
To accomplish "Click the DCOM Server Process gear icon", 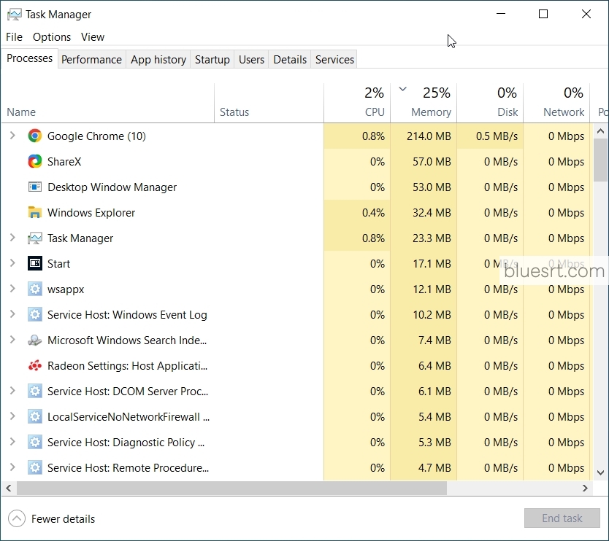I will (x=35, y=391).
